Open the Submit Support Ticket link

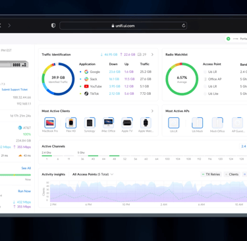pyautogui.click(x=14, y=90)
